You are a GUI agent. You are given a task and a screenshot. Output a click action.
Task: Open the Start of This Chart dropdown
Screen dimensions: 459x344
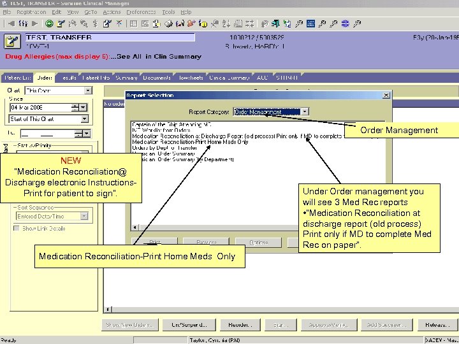pyautogui.click(x=84, y=118)
